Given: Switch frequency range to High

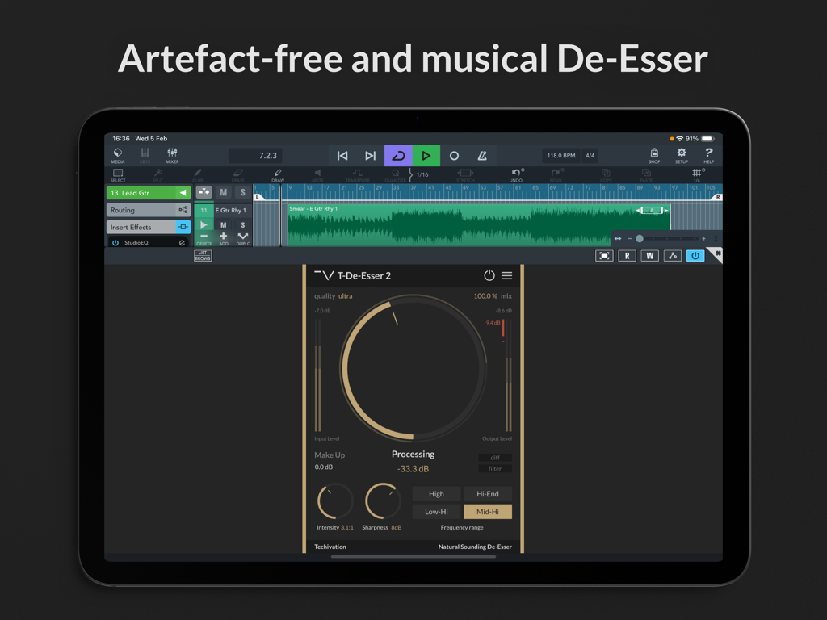Looking at the screenshot, I should click(x=436, y=493).
